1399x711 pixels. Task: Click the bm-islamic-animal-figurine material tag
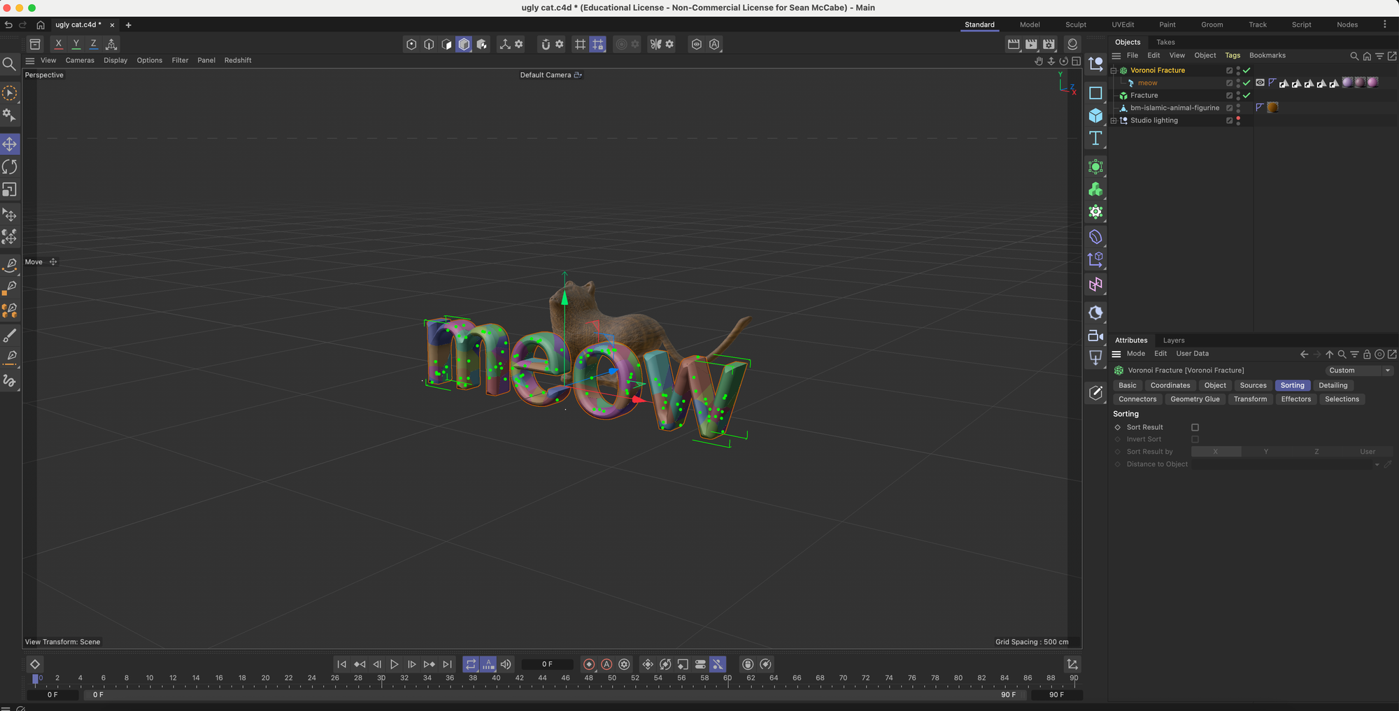coord(1272,108)
